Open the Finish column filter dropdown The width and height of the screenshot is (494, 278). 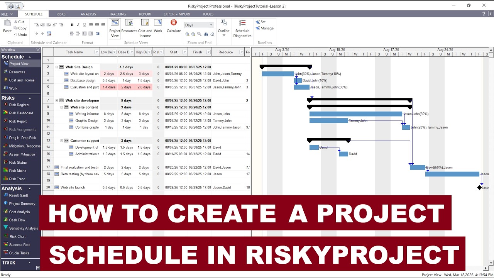tap(208, 52)
